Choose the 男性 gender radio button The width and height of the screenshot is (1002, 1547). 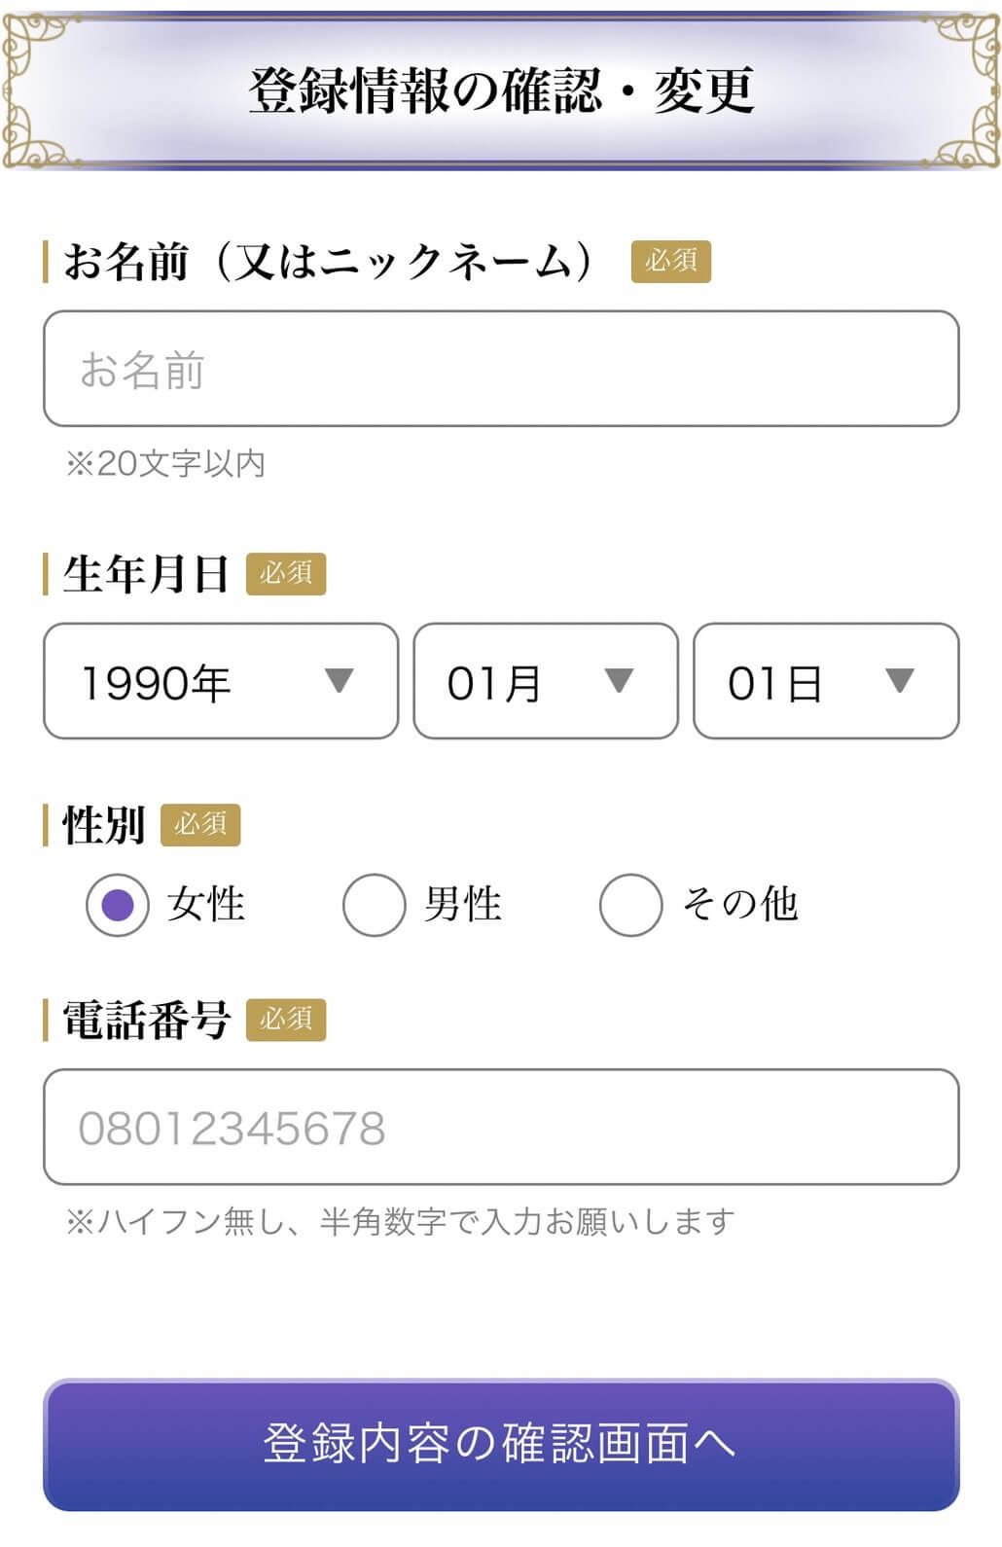[x=375, y=905]
